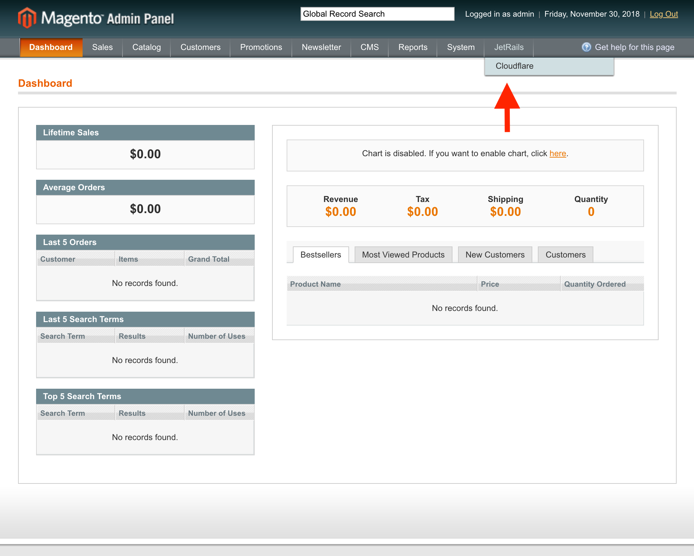Open the Sales menu
694x556 pixels.
102,47
